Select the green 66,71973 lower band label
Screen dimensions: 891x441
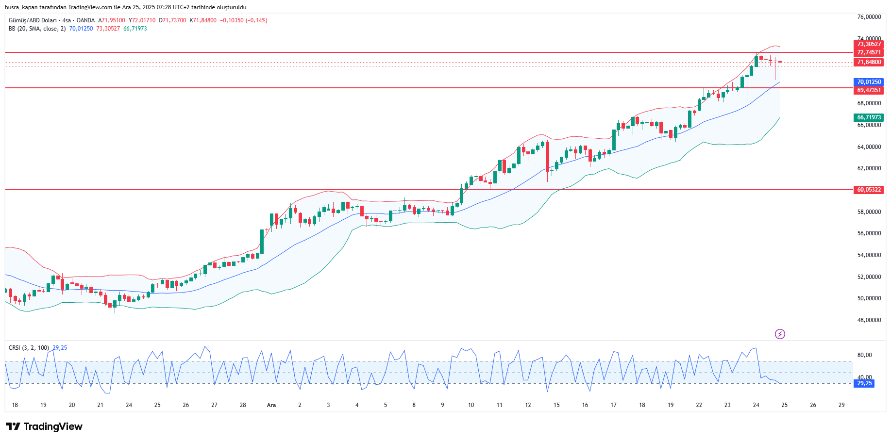point(869,117)
